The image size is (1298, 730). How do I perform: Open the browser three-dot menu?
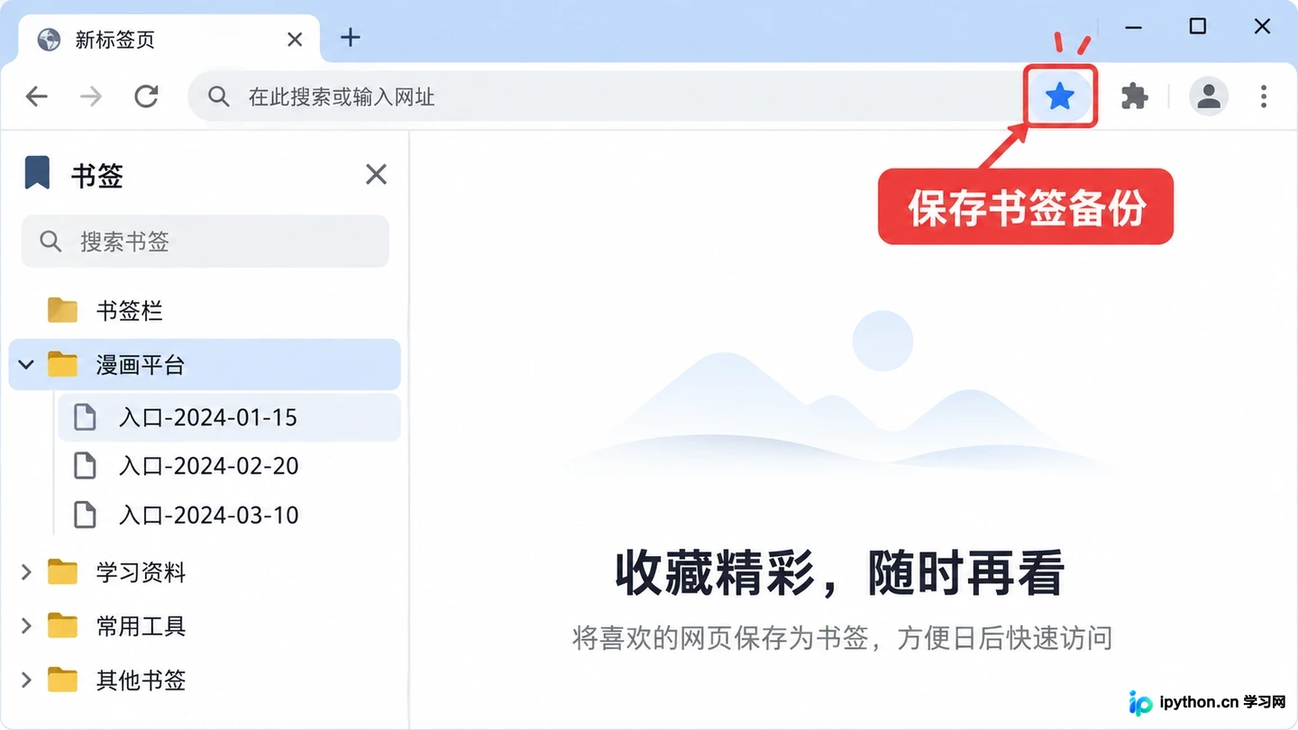[x=1264, y=96]
